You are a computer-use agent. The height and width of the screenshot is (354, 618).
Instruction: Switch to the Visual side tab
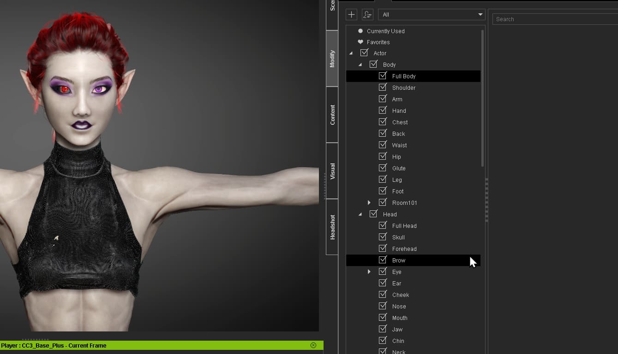pos(332,171)
